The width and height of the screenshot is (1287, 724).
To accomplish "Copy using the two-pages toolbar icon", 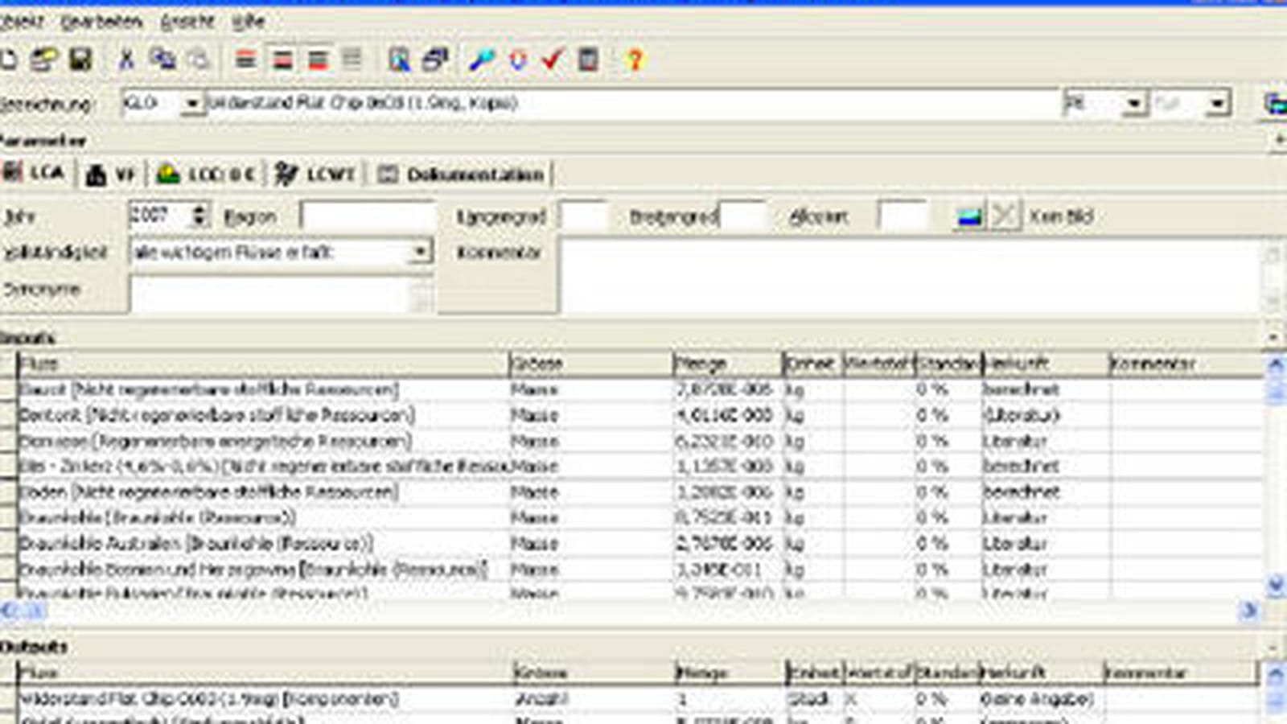I will point(163,60).
